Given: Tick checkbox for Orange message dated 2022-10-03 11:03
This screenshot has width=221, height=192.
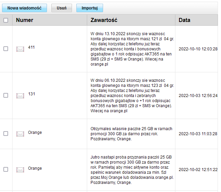Looking at the screenshot, I should click(6, 134).
